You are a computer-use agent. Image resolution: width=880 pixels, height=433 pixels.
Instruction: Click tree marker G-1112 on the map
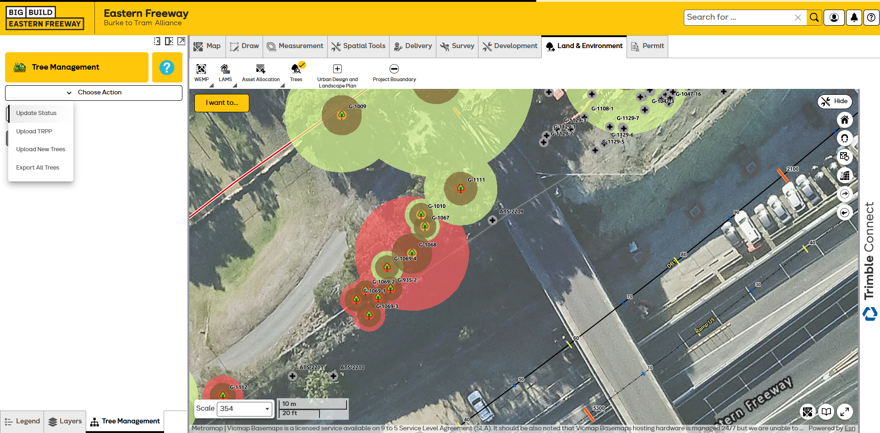point(223,395)
